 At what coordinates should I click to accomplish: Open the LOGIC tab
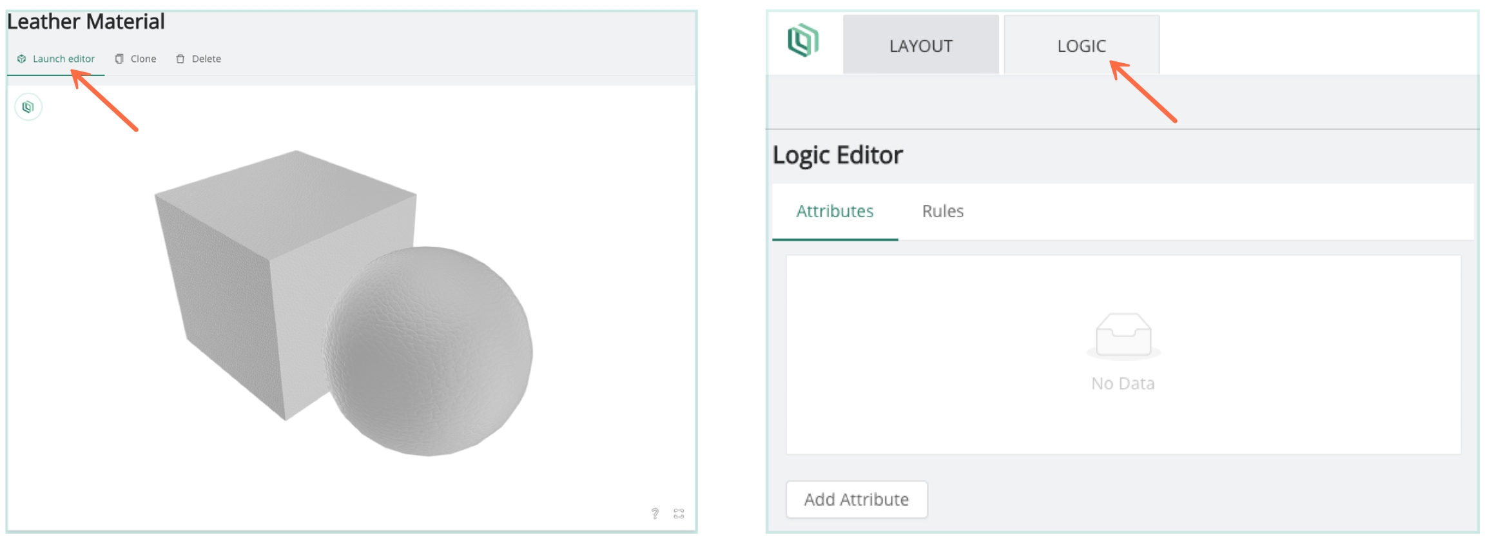pos(1081,46)
